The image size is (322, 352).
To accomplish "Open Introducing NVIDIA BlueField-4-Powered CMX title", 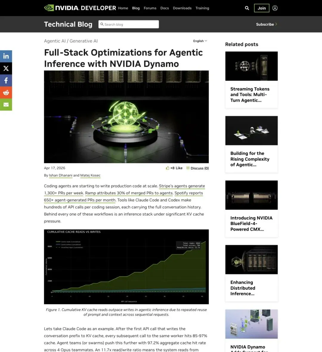I will pos(251,223).
